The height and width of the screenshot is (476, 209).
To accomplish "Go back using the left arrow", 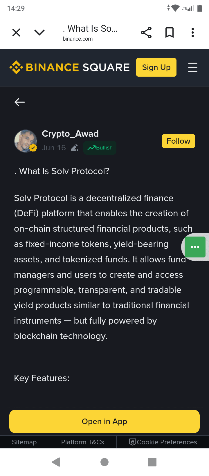I will (20, 102).
